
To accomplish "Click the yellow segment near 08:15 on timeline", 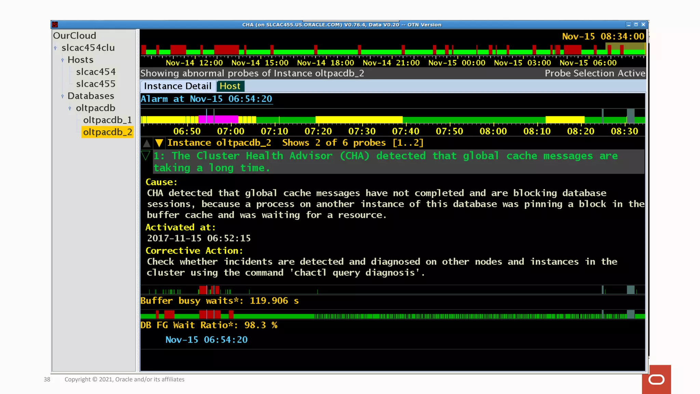I will [565, 119].
